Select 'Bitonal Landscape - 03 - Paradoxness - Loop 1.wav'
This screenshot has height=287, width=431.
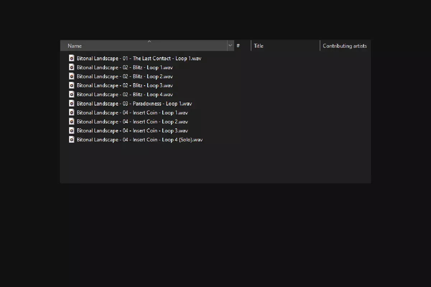[134, 103]
